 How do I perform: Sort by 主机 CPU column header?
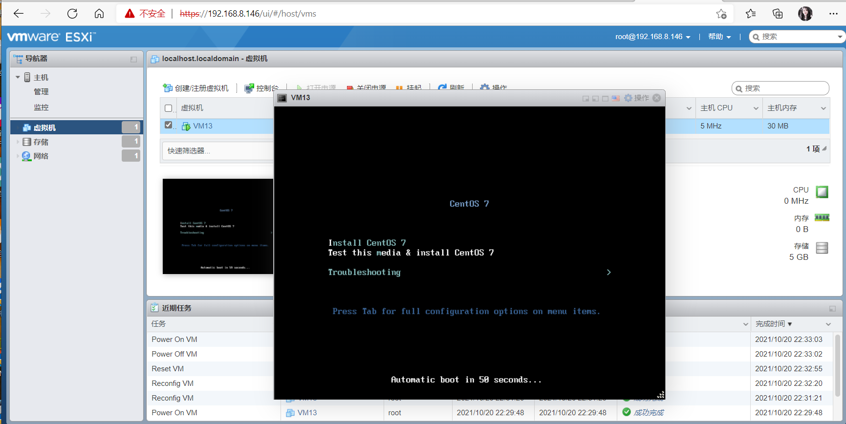[x=716, y=108]
